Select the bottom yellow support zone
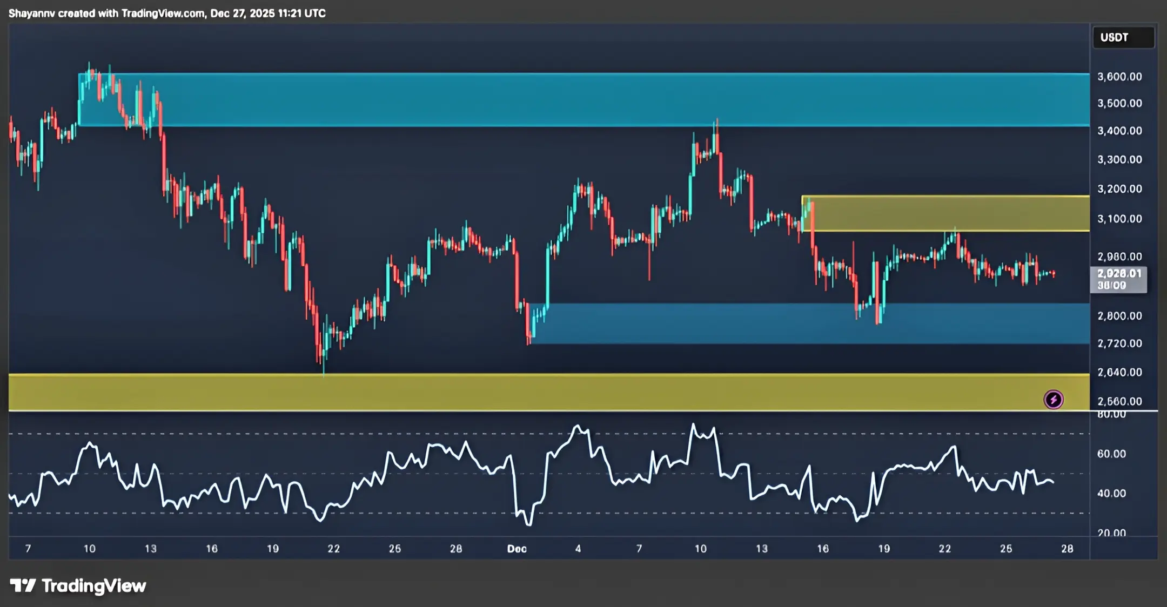The height and width of the screenshot is (607, 1167). point(540,392)
